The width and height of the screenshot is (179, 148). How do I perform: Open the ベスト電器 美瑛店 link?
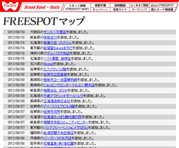click(x=57, y=58)
